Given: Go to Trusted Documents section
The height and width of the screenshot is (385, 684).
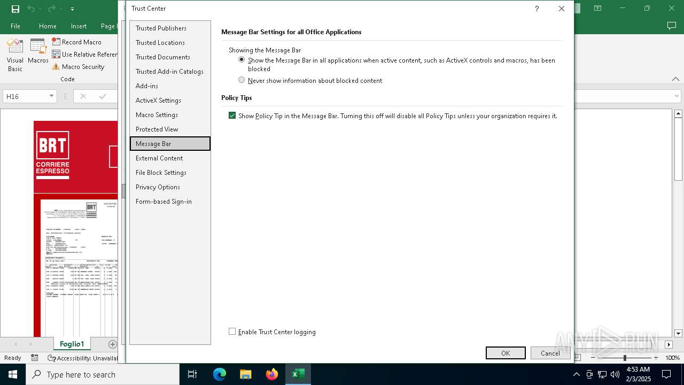Looking at the screenshot, I should click(x=170, y=57).
